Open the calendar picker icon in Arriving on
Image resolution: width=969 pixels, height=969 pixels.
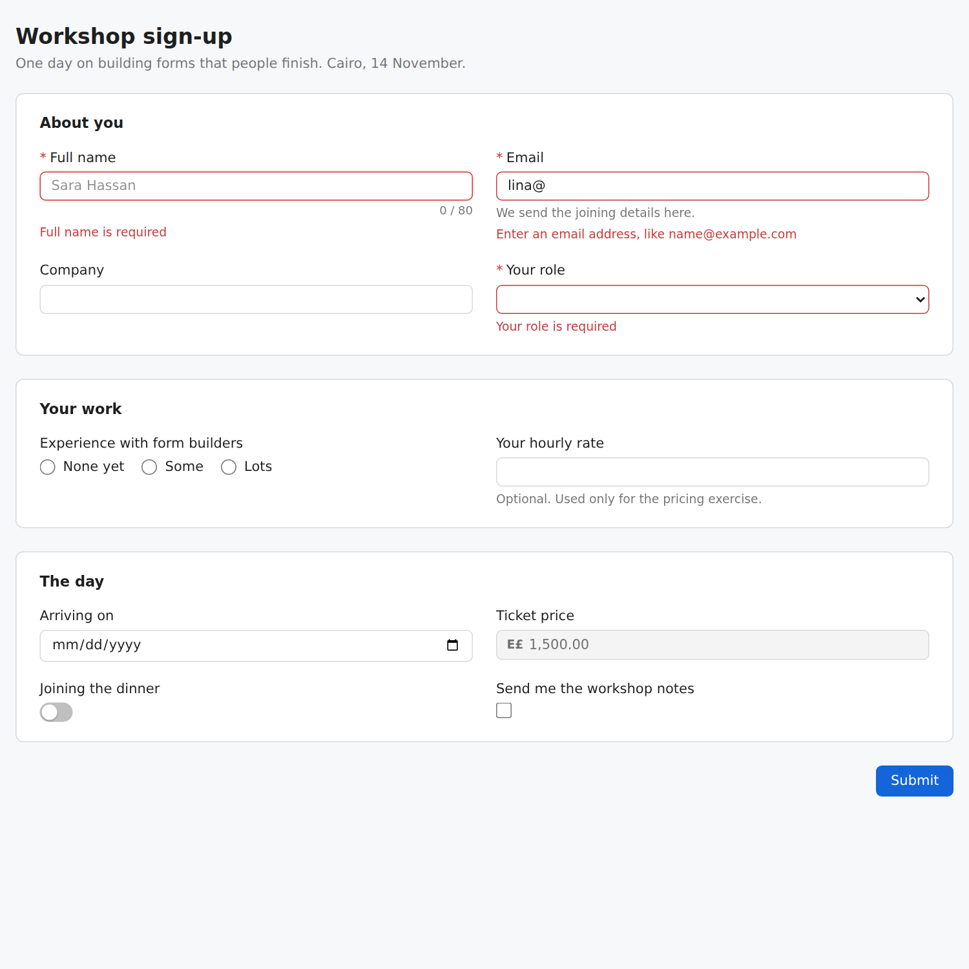[452, 645]
